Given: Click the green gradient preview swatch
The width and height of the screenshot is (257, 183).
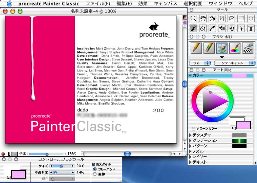Looking at the screenshot, I should (x=239, y=141).
